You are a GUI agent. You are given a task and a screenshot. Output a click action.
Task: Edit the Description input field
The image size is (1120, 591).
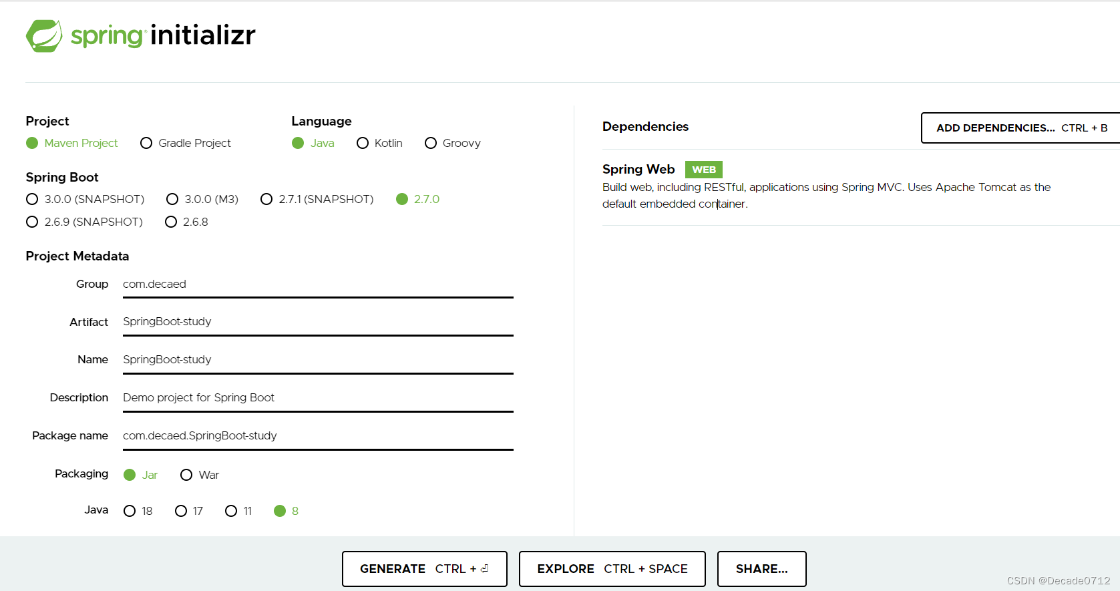pyautogui.click(x=318, y=398)
